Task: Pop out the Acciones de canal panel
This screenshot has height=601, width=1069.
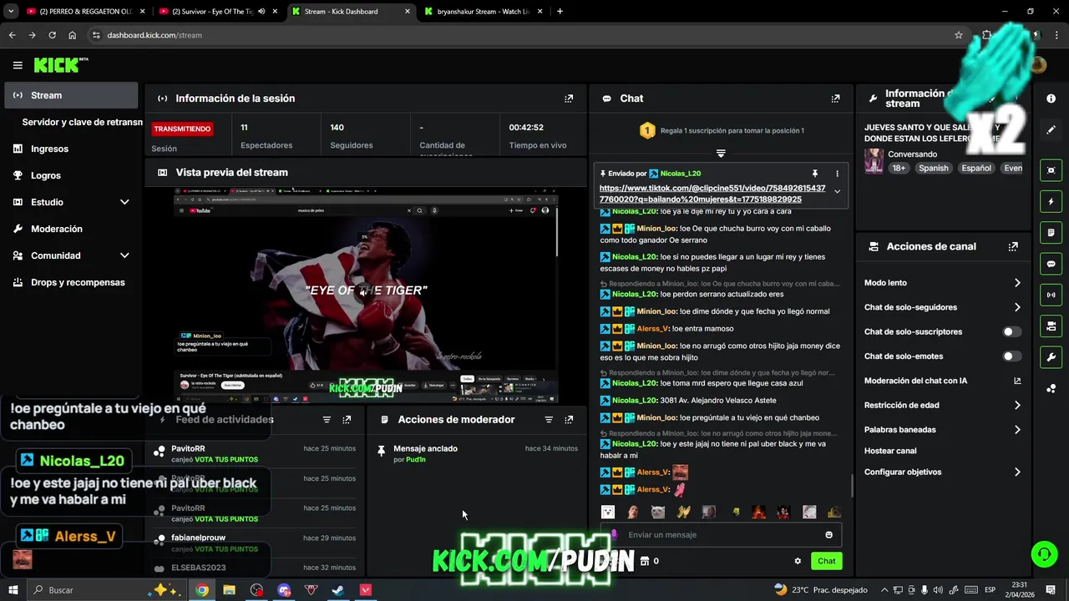Action: pos(1013,247)
